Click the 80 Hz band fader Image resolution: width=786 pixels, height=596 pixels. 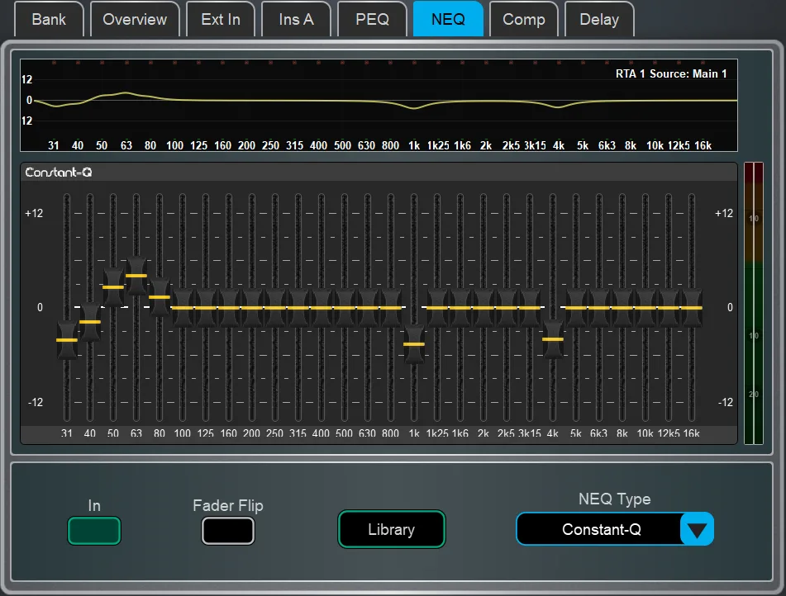point(160,297)
